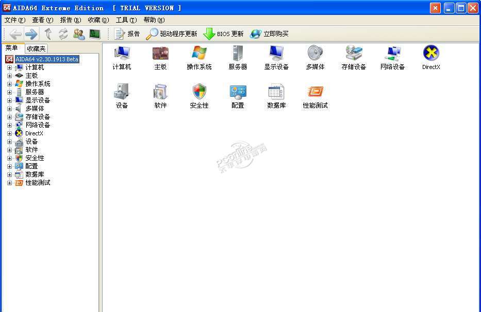Viewport: 481px width, 312px height.
Task: Expand the 存储设备 tree node
Action: coord(9,117)
